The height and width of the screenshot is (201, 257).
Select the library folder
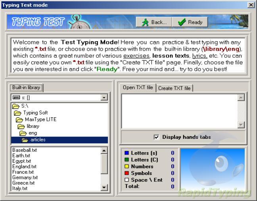point(59,126)
